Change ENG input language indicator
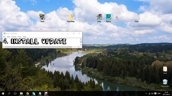Viewport: 172px width, 96px height. 159,94
